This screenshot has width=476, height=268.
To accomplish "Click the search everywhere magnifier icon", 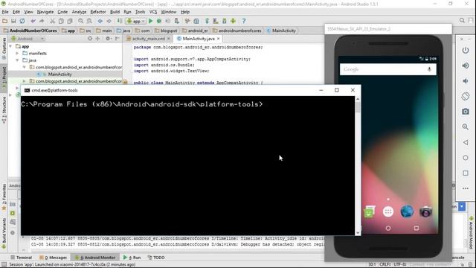I will click(x=462, y=21).
